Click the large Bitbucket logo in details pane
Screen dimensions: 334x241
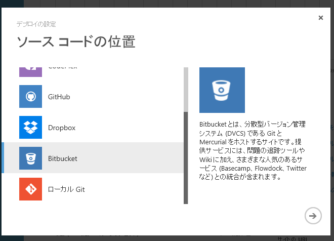(222, 90)
